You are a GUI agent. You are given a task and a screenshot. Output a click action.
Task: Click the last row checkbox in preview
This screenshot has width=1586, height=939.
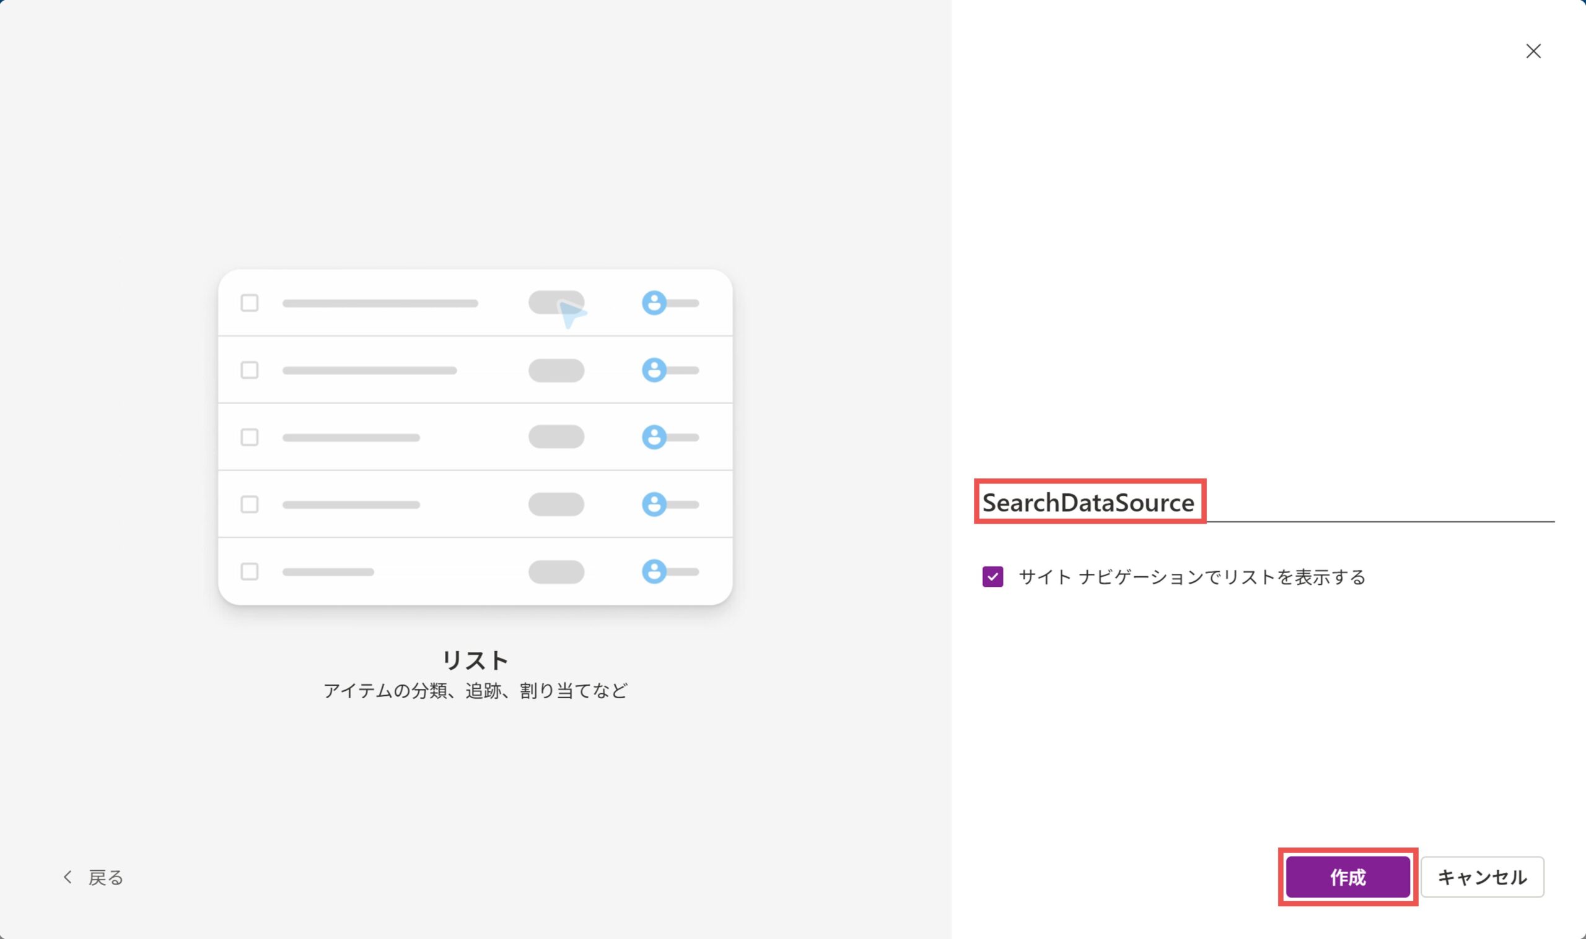coord(250,571)
